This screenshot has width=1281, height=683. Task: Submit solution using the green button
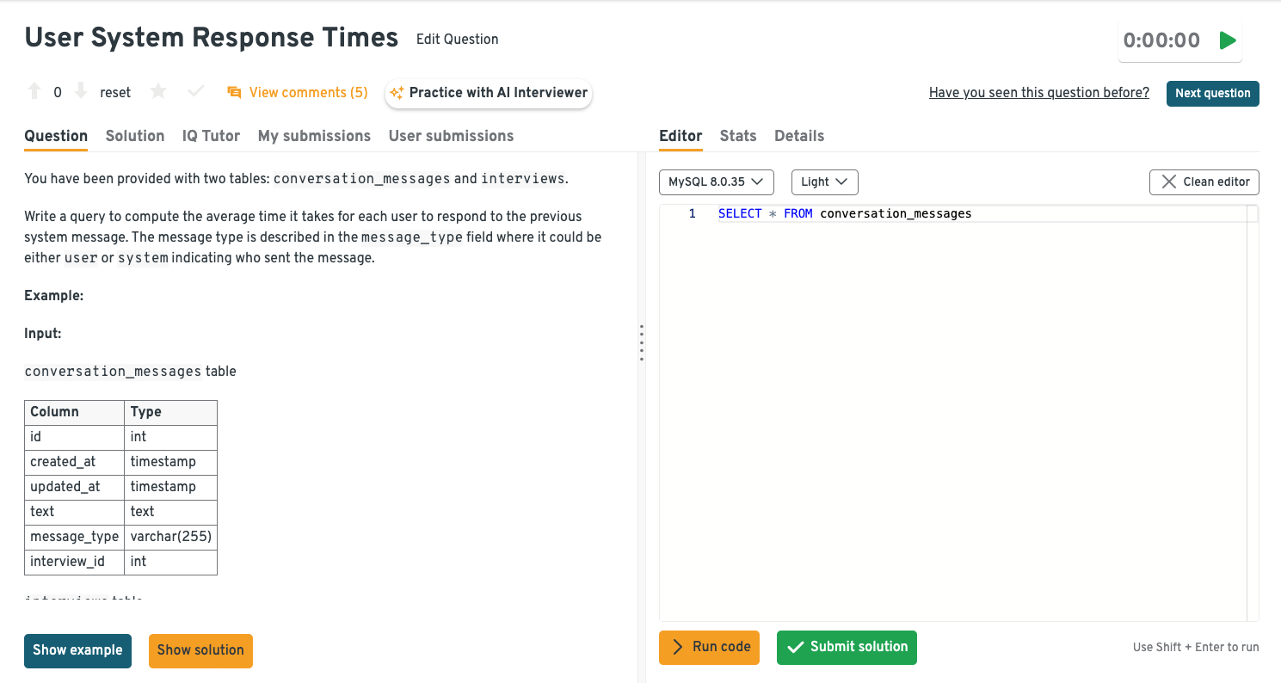(847, 647)
